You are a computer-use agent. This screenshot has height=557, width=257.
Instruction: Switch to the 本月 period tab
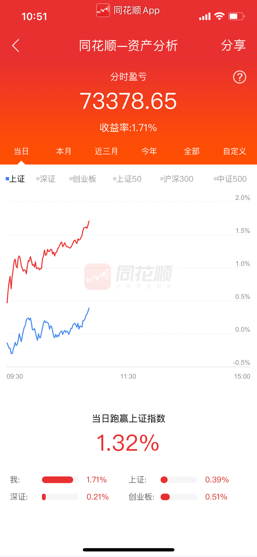pyautogui.click(x=64, y=151)
